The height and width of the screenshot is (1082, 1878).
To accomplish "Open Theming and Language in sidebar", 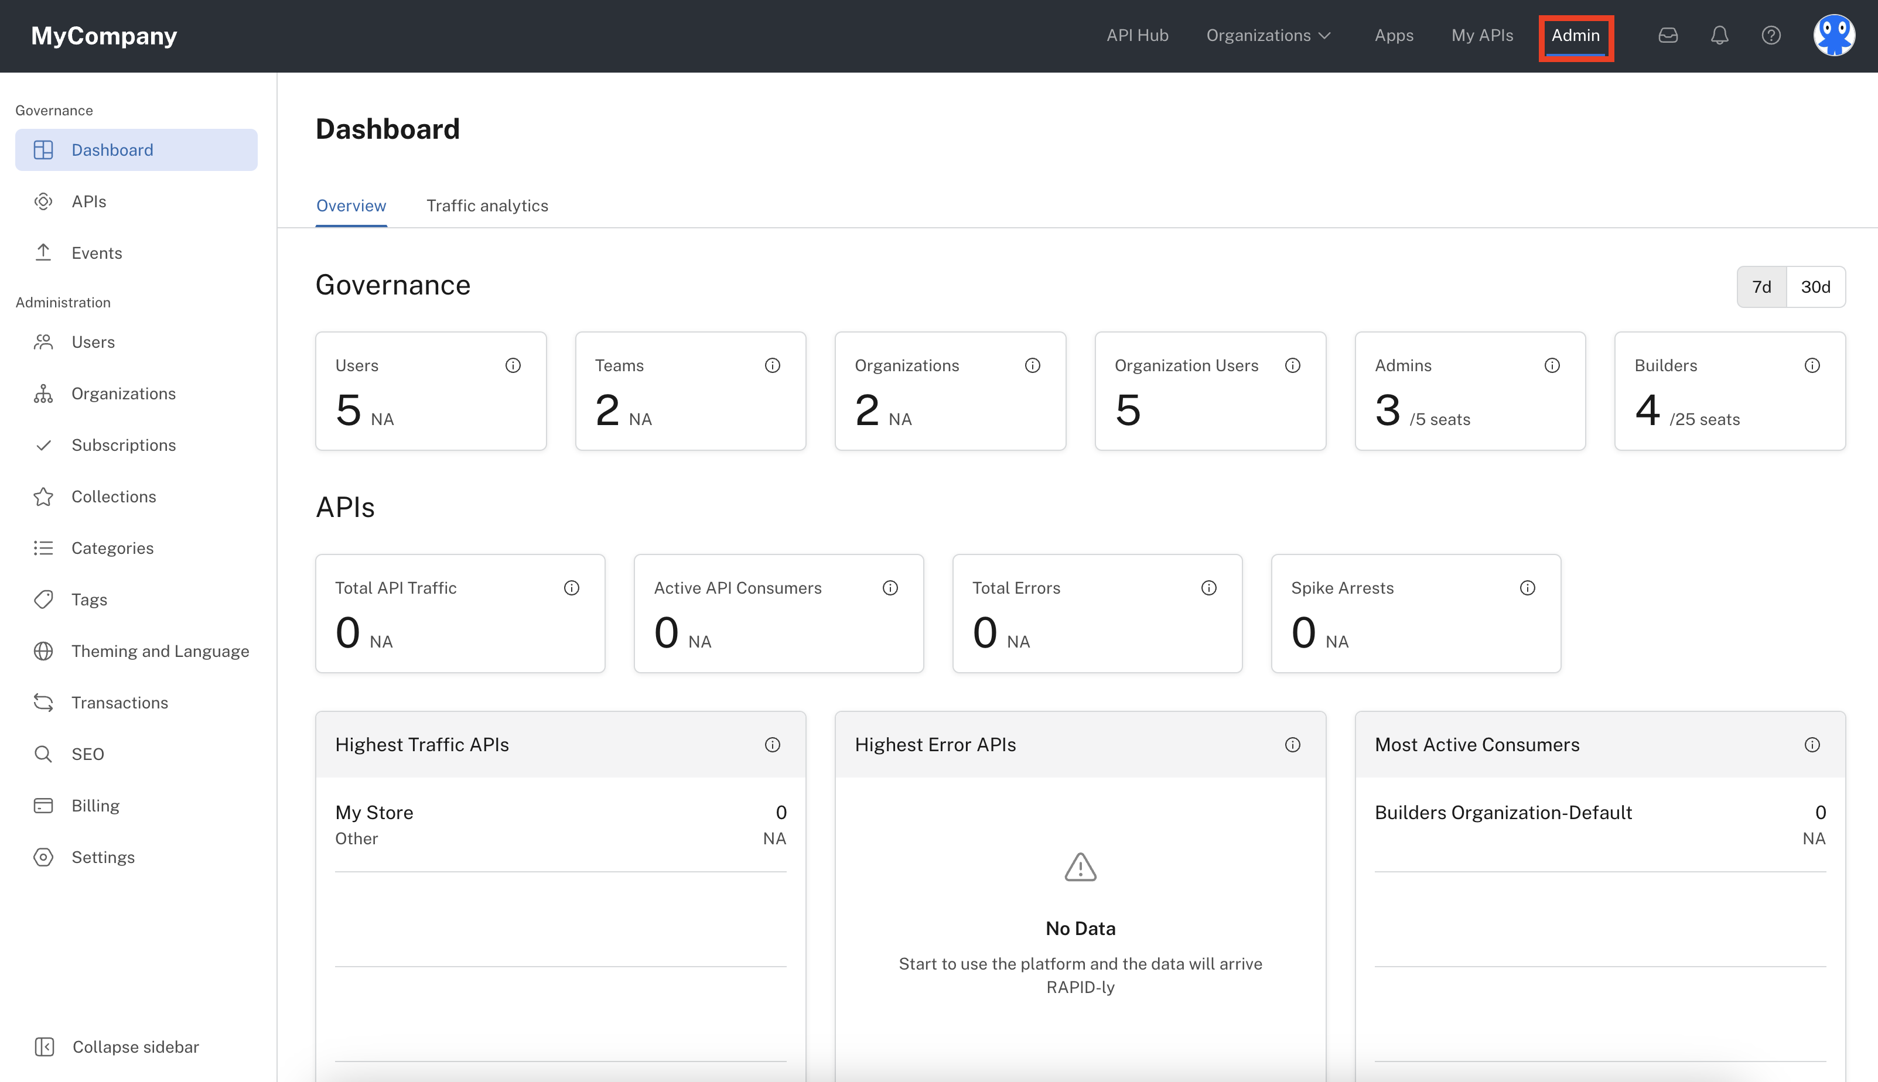I will pyautogui.click(x=160, y=651).
